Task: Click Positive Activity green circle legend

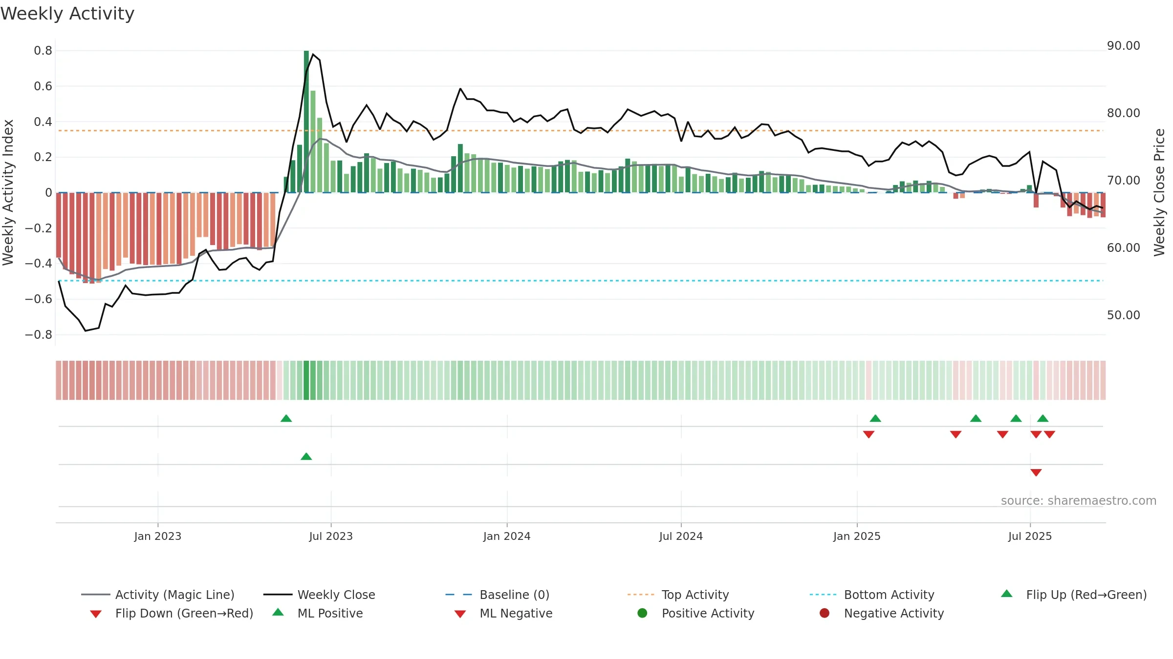Action: (642, 613)
